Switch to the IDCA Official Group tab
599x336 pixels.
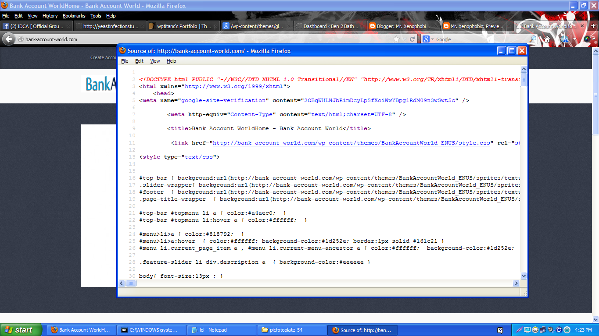[36, 26]
